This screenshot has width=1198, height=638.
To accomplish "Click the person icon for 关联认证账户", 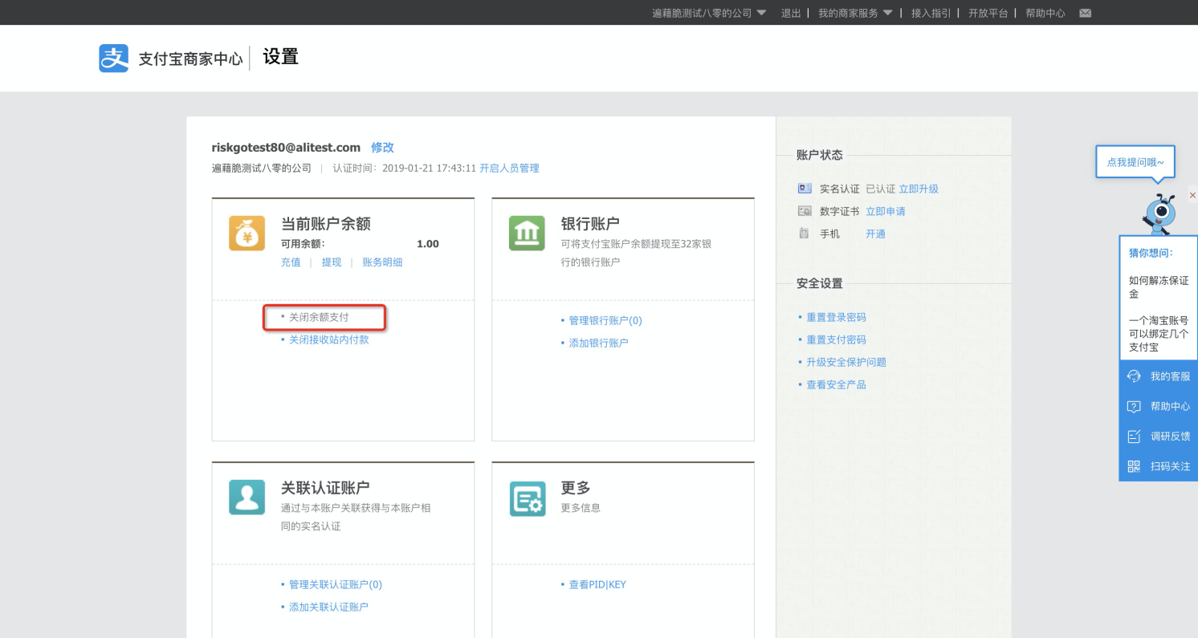I will point(247,497).
